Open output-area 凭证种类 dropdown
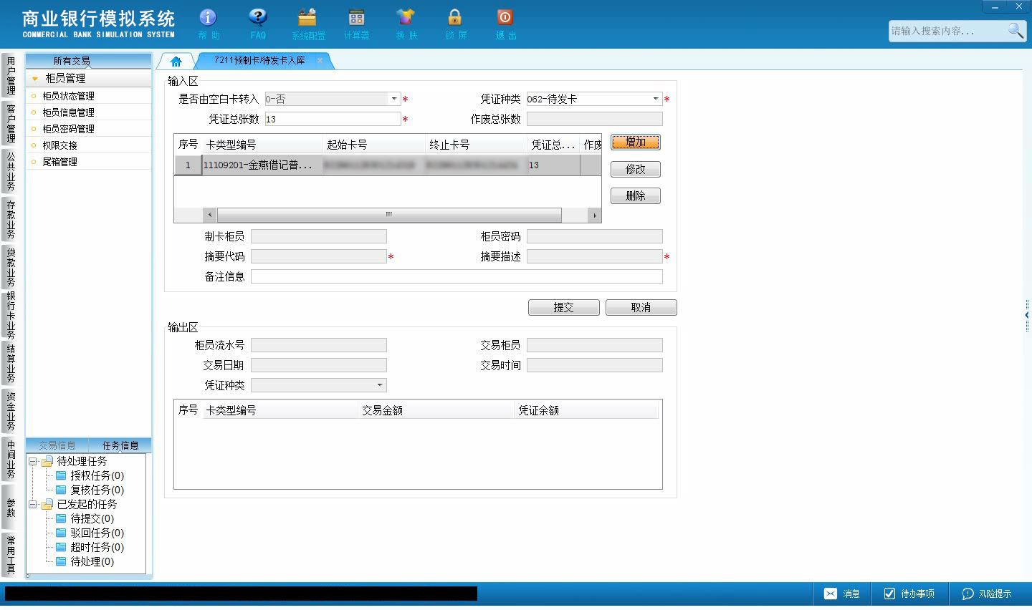 pyautogui.click(x=379, y=385)
